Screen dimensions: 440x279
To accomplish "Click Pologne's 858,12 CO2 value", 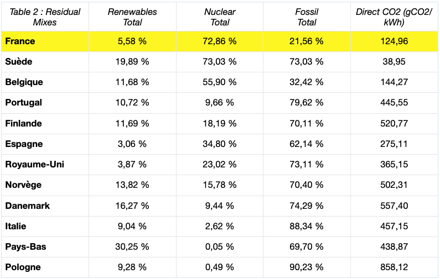I will [394, 267].
